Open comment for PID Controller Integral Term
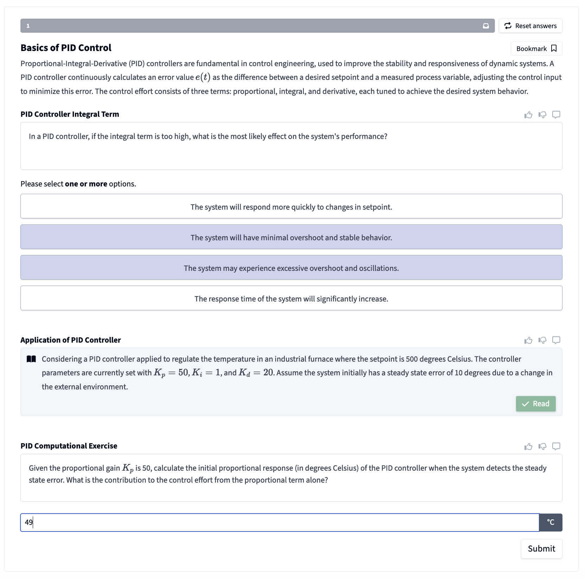Viewport: 585px width, 579px height. tap(556, 115)
